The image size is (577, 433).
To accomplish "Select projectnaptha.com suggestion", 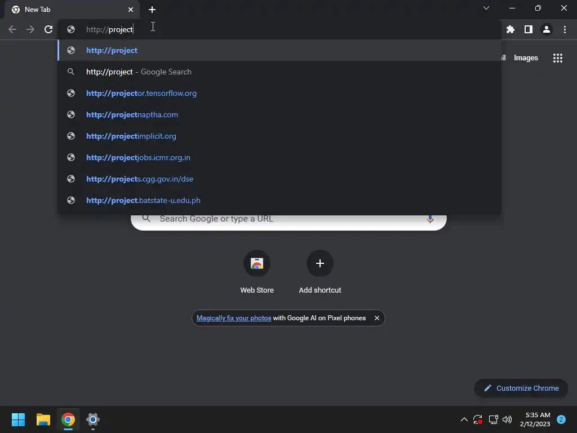I will pyautogui.click(x=279, y=114).
